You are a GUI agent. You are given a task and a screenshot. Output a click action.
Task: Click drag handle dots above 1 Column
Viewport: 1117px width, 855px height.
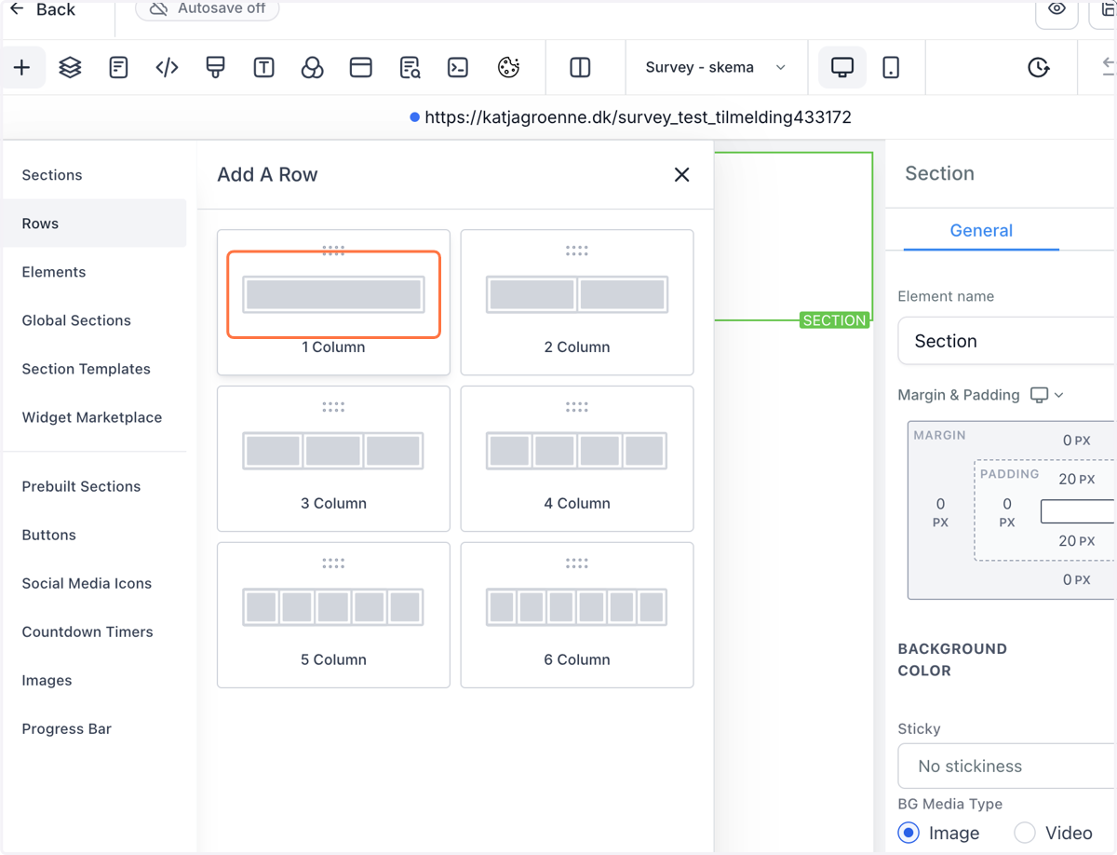click(x=333, y=251)
